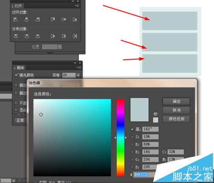This screenshot has width=214, height=183.
Task: Select the bottom gray rectangle on canvas
Action: (170, 64)
